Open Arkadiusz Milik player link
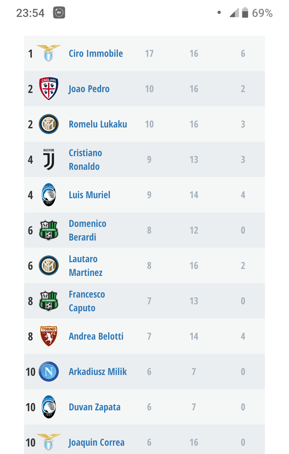This screenshot has height=454, width=289. 98,372
